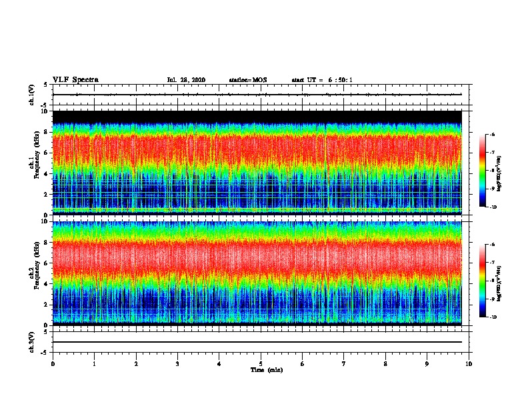Image resolution: width=528 pixels, height=408 pixels.
Task: Click the ch.1 spectrogram color scale bar
Action: (x=482, y=171)
